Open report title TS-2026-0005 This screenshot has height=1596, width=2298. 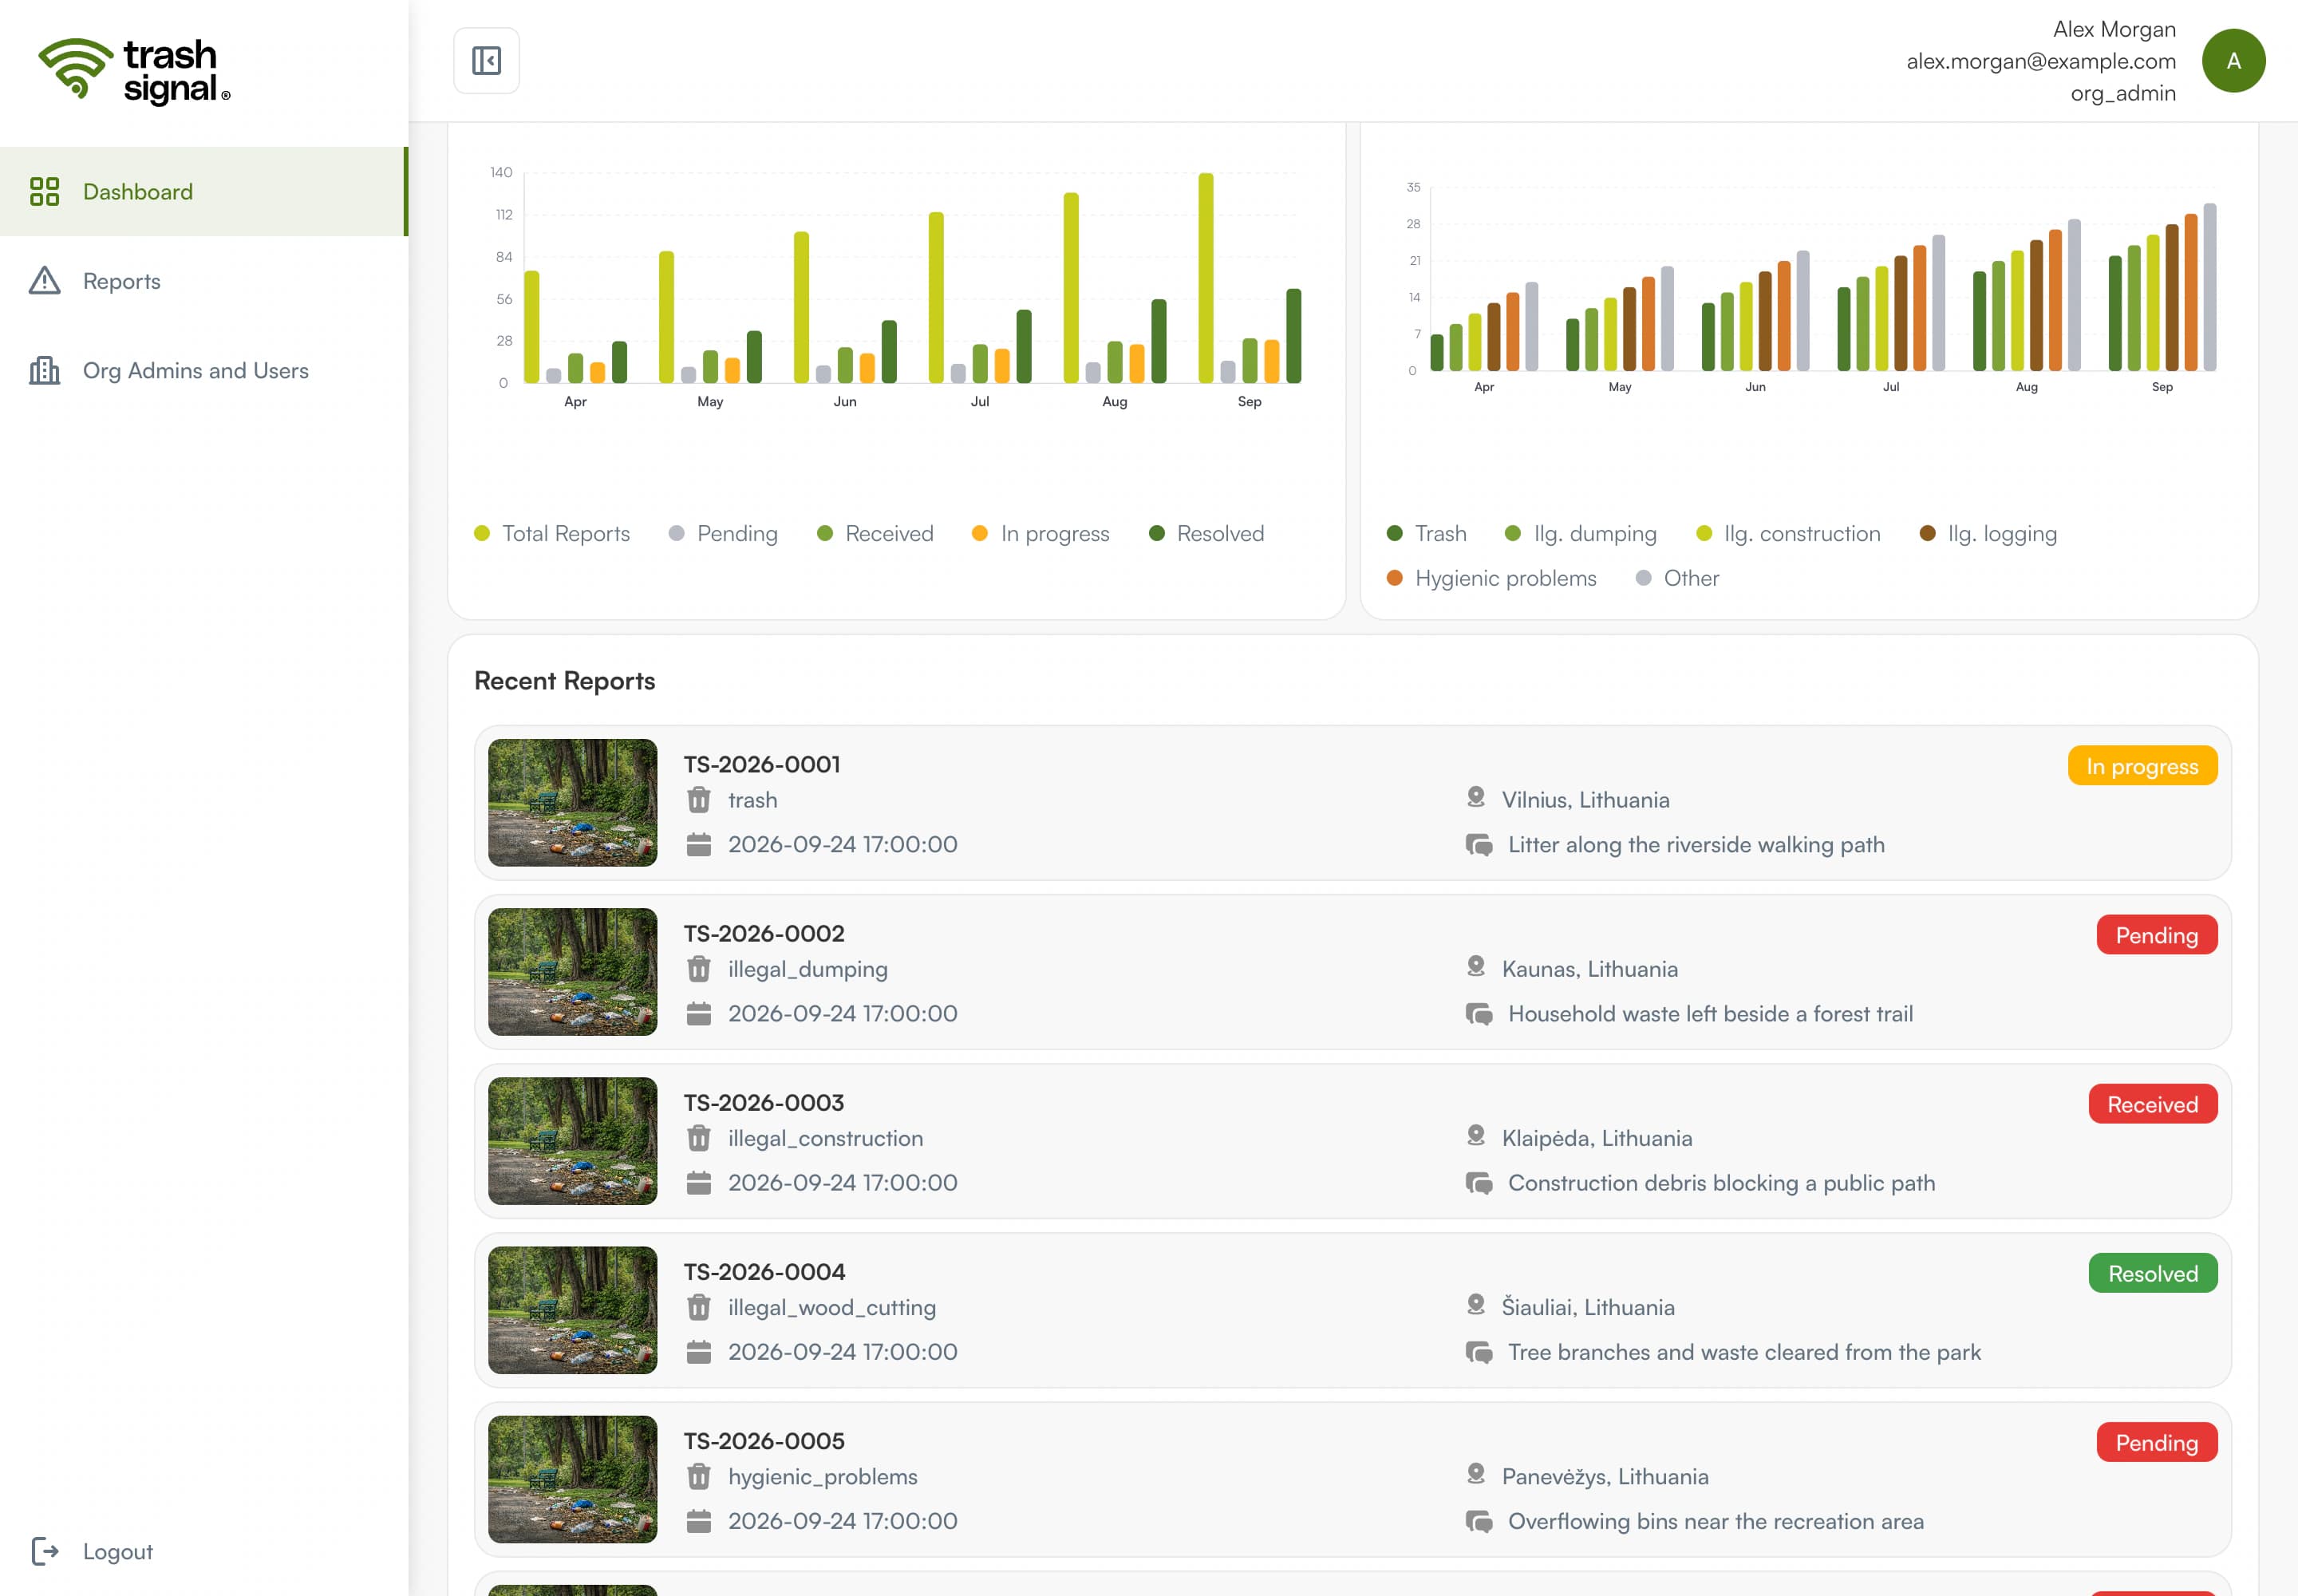[764, 1440]
